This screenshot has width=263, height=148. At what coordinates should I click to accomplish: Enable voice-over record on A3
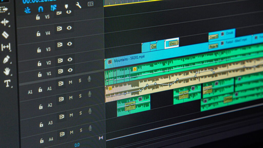point(90,111)
